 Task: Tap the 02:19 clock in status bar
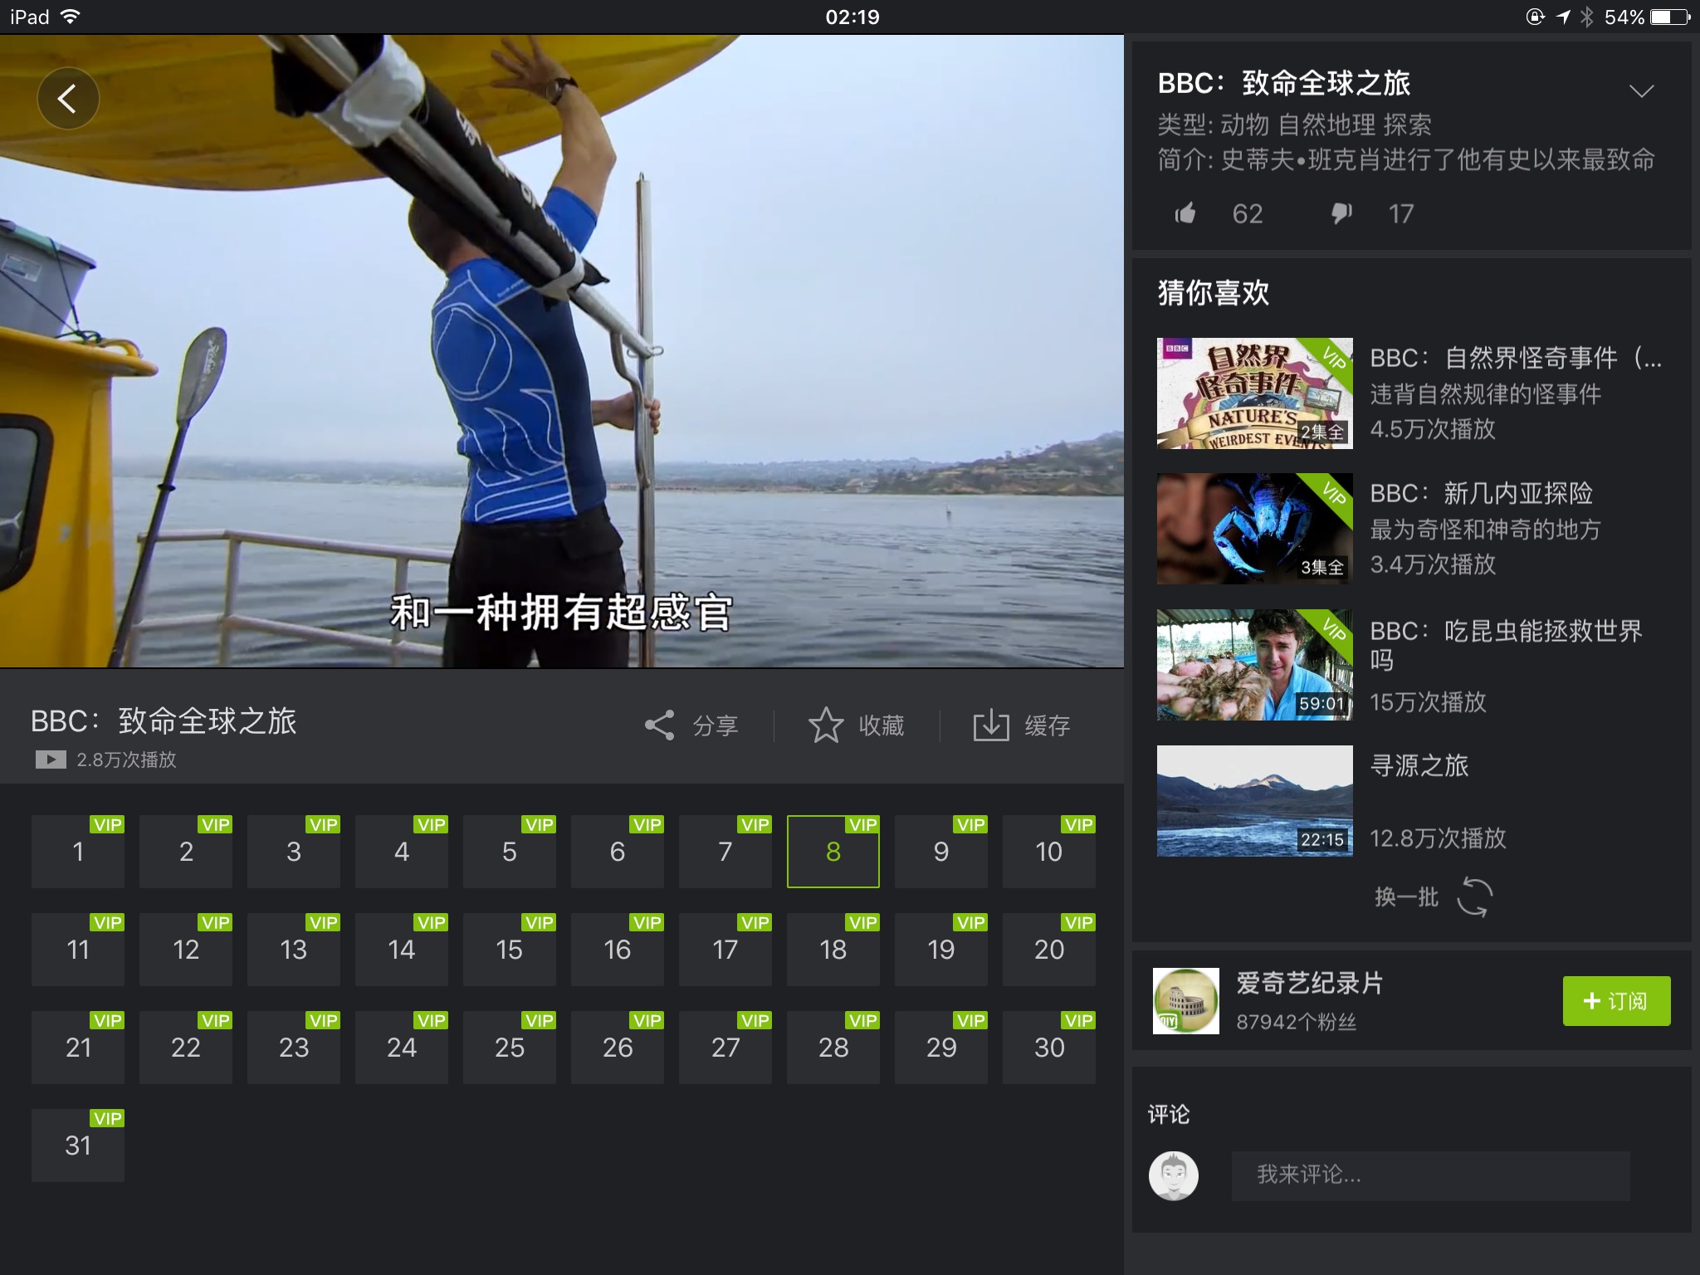click(852, 17)
